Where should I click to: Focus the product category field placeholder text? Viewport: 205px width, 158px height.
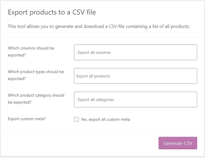tap(96, 100)
